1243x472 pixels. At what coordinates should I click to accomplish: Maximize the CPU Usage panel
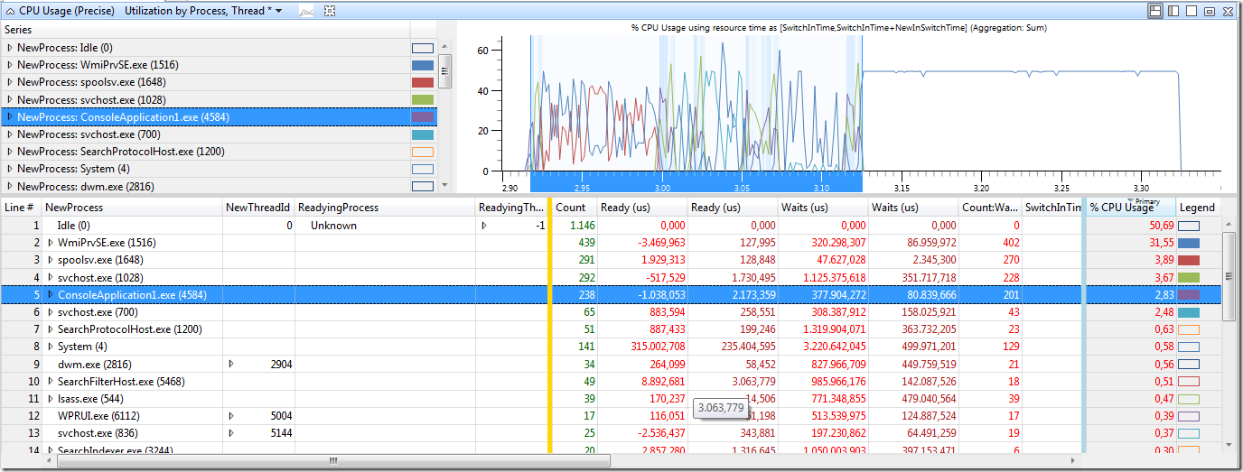pyautogui.click(x=1210, y=11)
